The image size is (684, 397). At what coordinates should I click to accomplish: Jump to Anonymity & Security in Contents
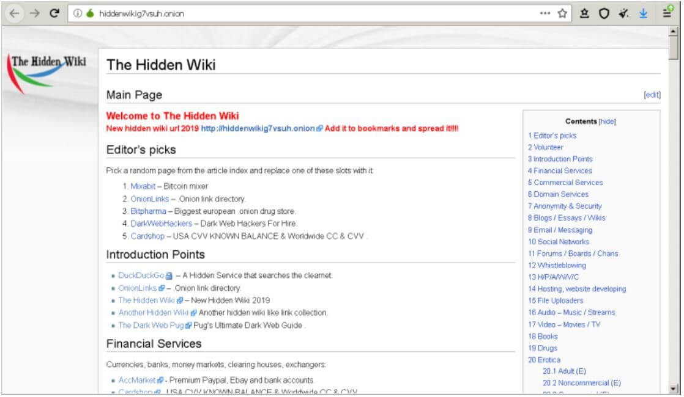coord(565,206)
